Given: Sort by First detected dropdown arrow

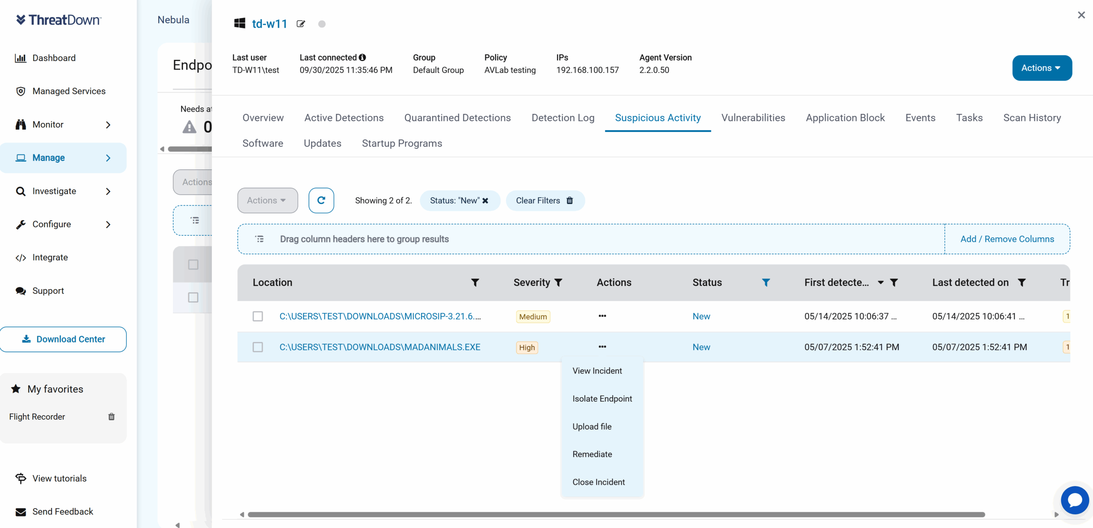Looking at the screenshot, I should pos(880,283).
